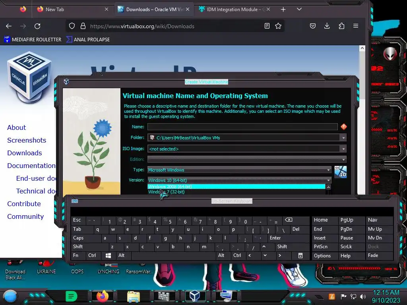This screenshot has height=305, width=407.
Task: Click the site padlock icon
Action: (83, 26)
